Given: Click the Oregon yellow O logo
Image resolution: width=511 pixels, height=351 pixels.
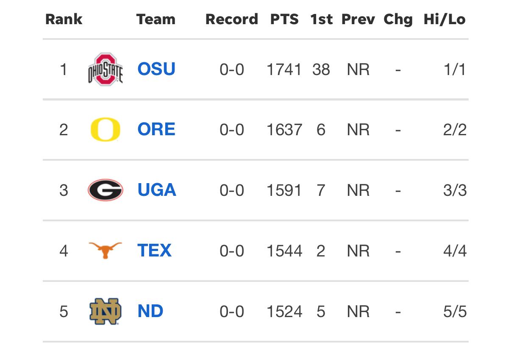Looking at the screenshot, I should pyautogui.click(x=106, y=130).
